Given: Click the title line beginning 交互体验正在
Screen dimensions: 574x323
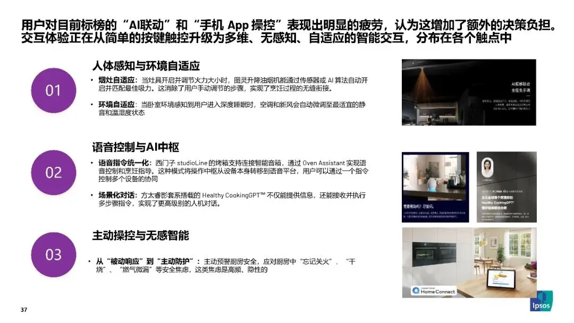Looking at the screenshot, I should point(266,38).
